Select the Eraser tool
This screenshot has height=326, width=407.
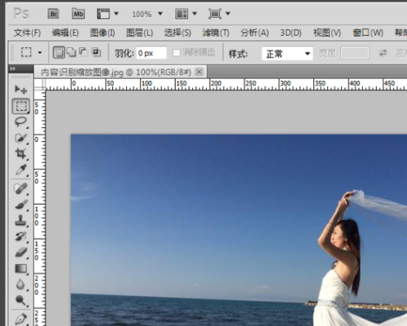pos(20,253)
